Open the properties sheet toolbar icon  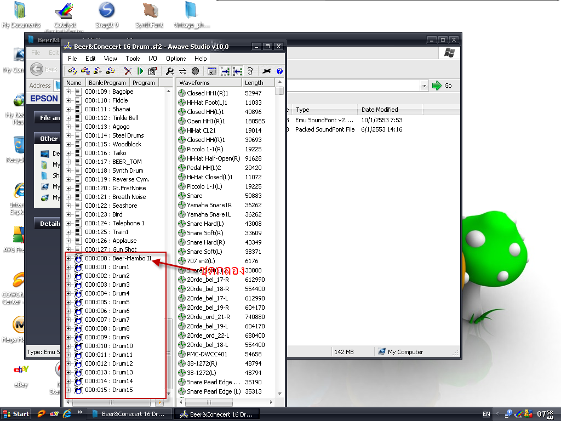click(153, 71)
